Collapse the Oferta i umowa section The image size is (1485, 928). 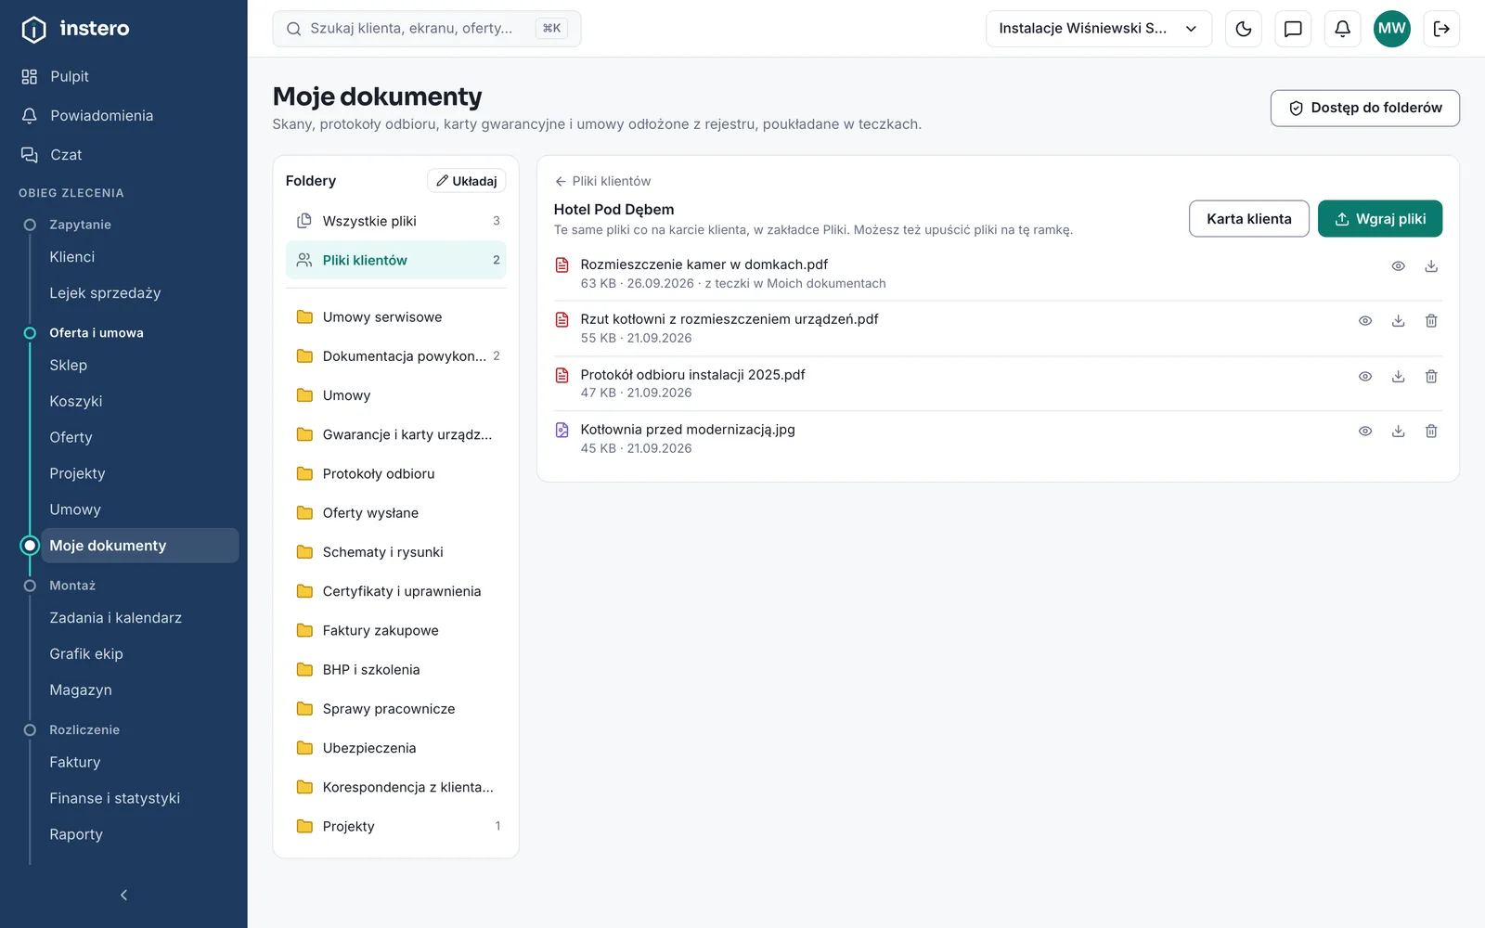point(97,333)
